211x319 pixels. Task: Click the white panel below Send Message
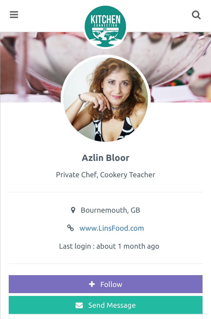[x=105, y=316]
